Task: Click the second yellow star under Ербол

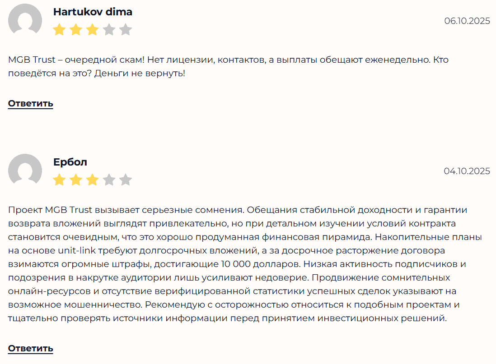Action: click(x=76, y=179)
